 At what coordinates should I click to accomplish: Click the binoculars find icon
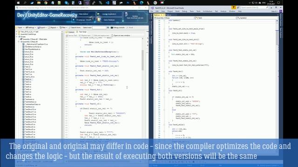(x=108, y=28)
